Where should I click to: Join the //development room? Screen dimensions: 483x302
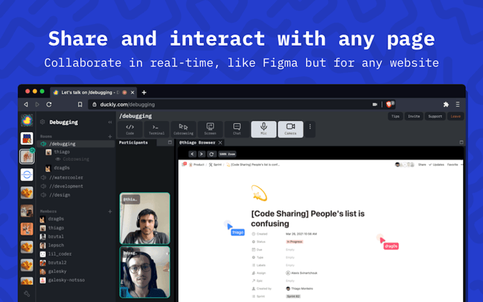click(x=66, y=186)
